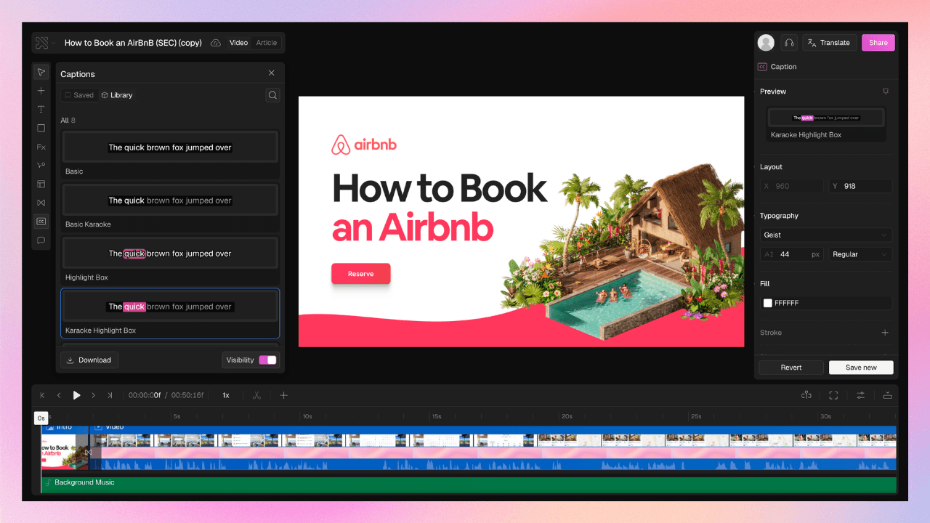Screen dimensions: 930x523
Task: Open the layout/template tool icon
Action: 41,184
